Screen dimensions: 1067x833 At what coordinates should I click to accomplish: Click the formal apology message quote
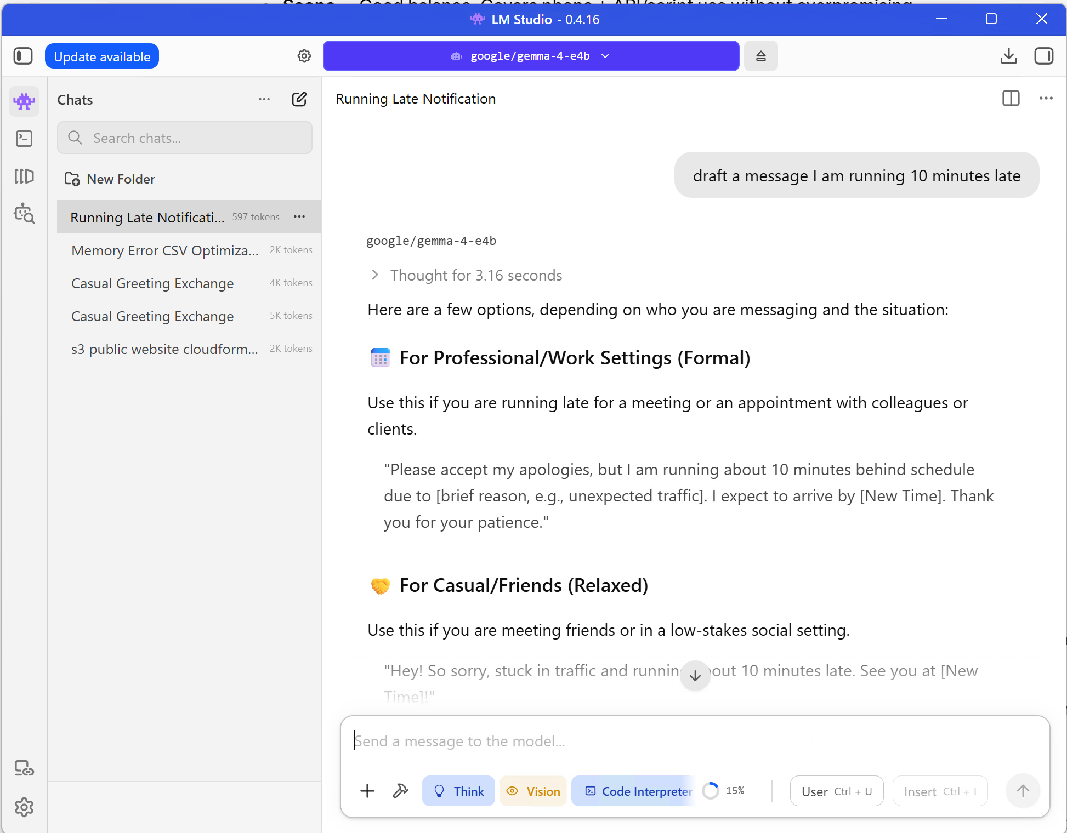tap(689, 495)
